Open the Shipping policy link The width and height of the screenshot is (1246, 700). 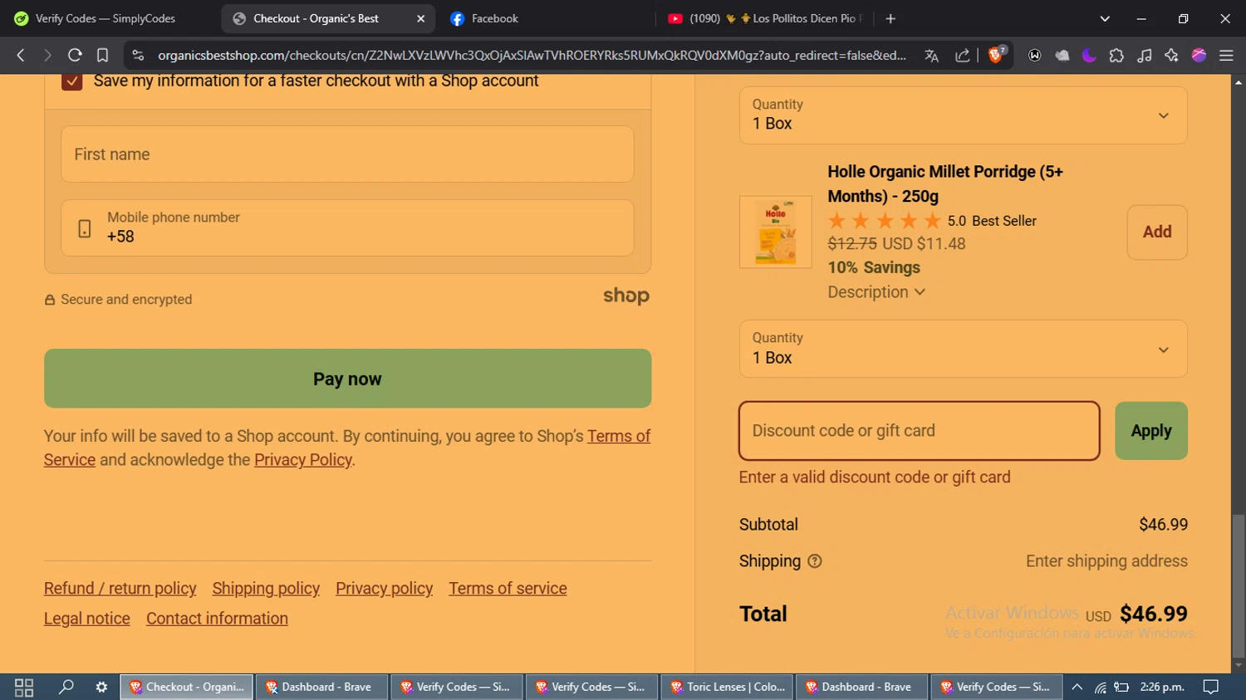(x=266, y=588)
